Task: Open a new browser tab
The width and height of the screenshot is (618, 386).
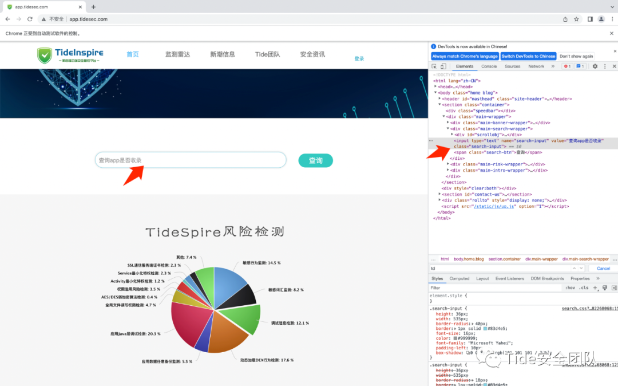Action: point(93,7)
